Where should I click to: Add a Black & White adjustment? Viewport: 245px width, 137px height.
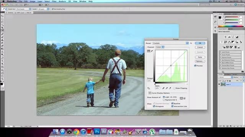(x=233, y=42)
